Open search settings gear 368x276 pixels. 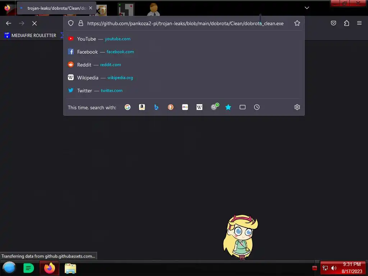297,107
